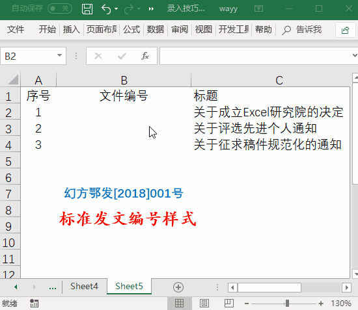Click the Undo arrow icon
This screenshot has width=358, height=310.
pyautogui.click(x=106, y=9)
